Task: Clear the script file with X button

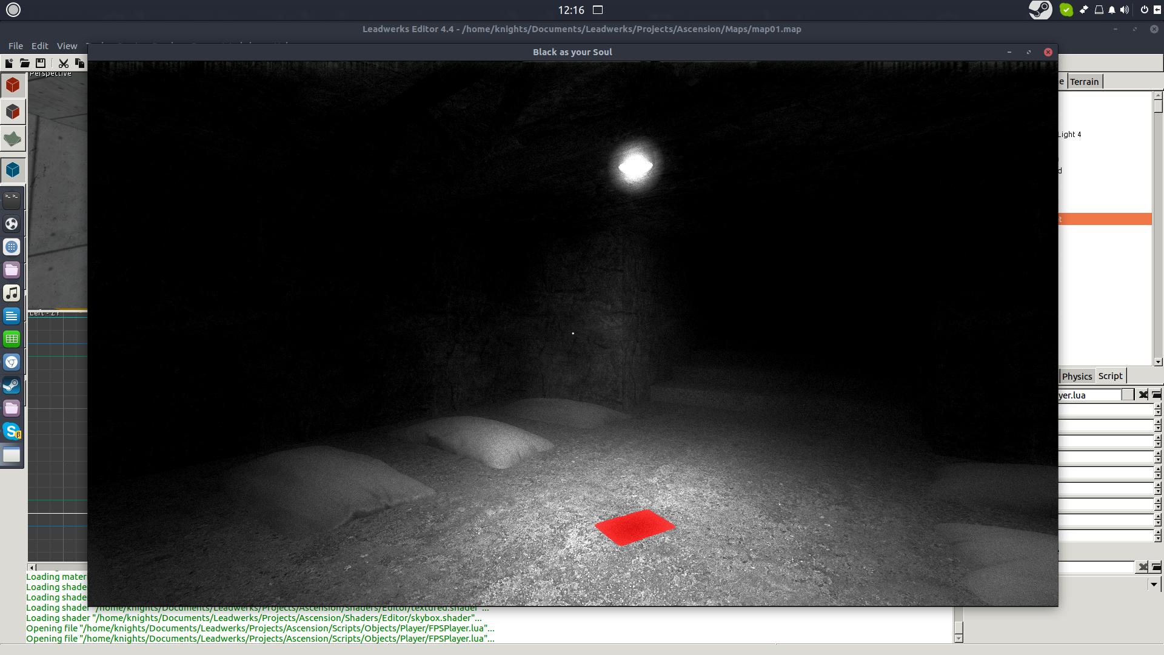Action: (x=1143, y=395)
